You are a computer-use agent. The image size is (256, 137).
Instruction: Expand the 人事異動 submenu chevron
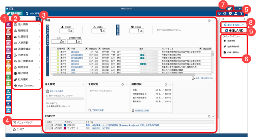[x=39, y=43]
